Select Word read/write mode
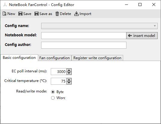Viewport: 161px width, 124px height. [x=53, y=98]
